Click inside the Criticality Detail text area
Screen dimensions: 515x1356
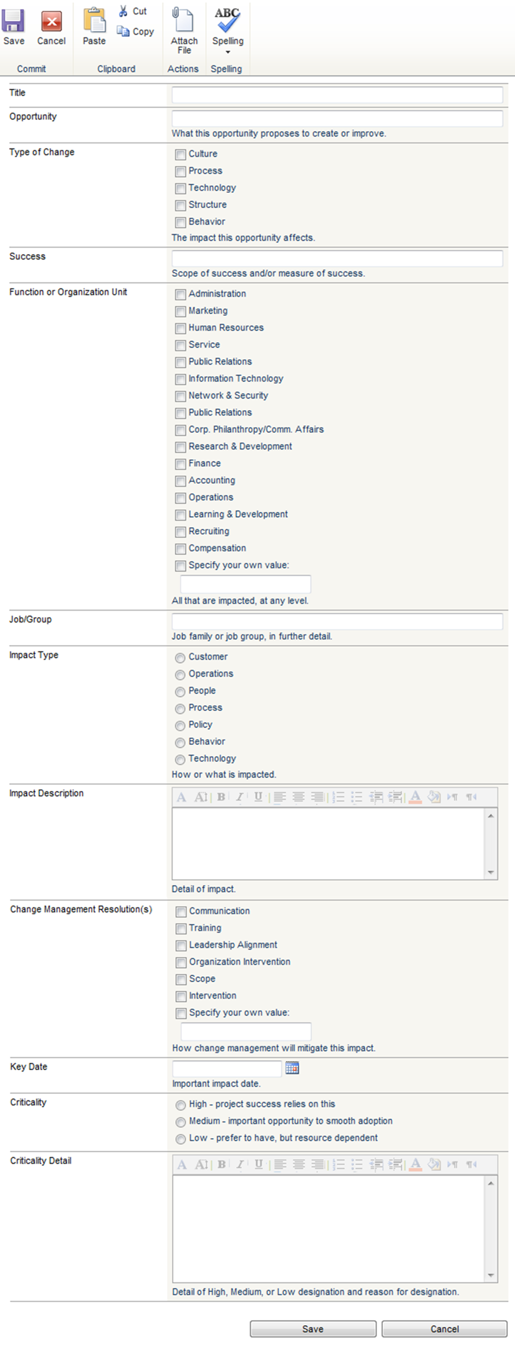coord(328,1228)
